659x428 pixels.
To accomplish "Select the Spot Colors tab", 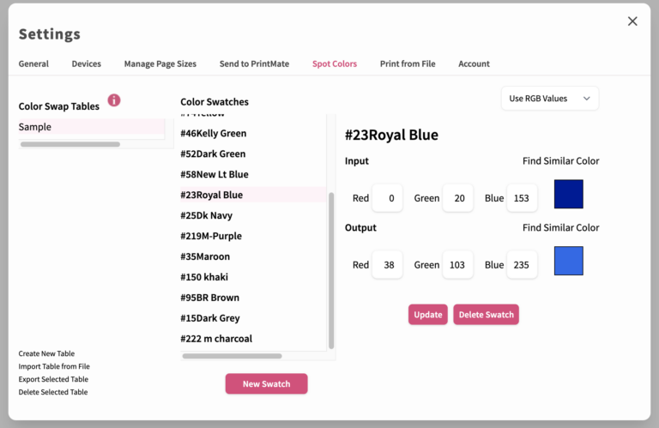I will point(335,63).
